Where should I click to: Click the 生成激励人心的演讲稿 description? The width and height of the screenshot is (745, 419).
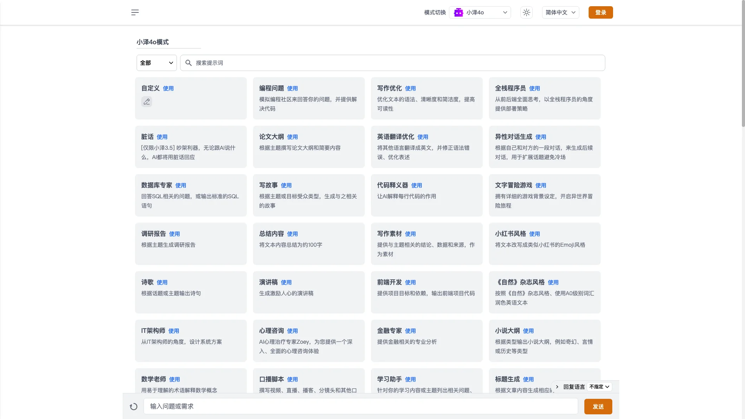click(x=286, y=293)
